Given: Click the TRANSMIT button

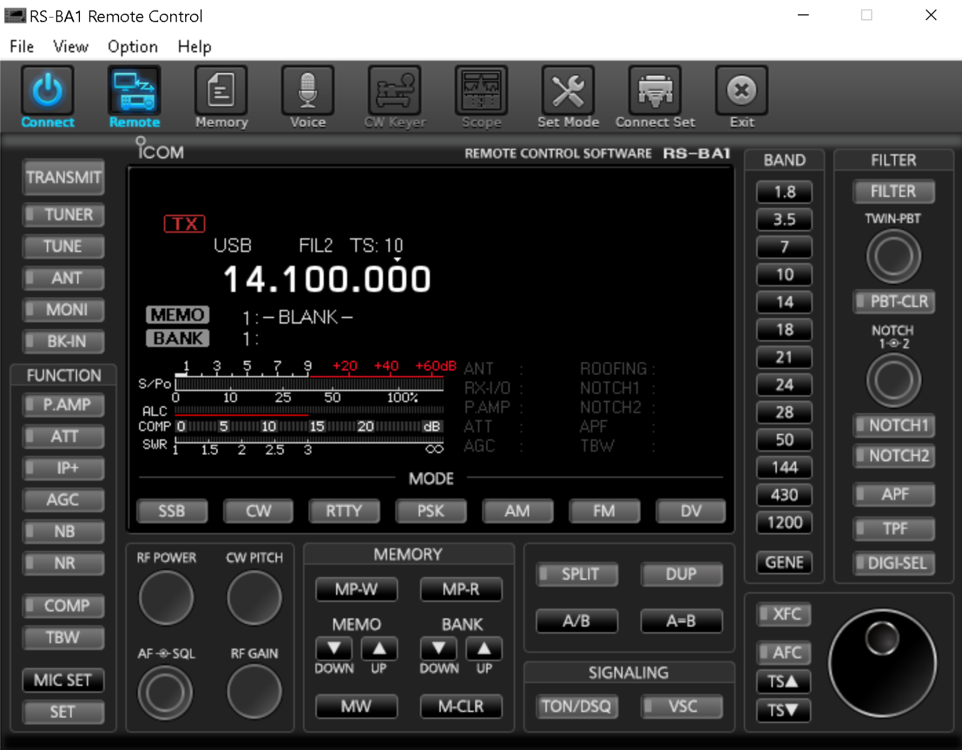Looking at the screenshot, I should (x=64, y=177).
